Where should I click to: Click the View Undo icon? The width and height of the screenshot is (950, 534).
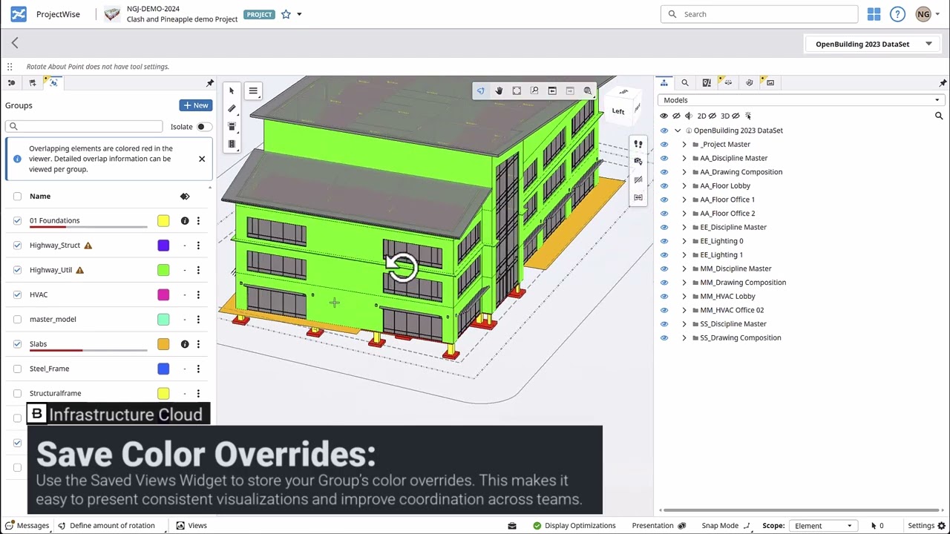(552, 90)
